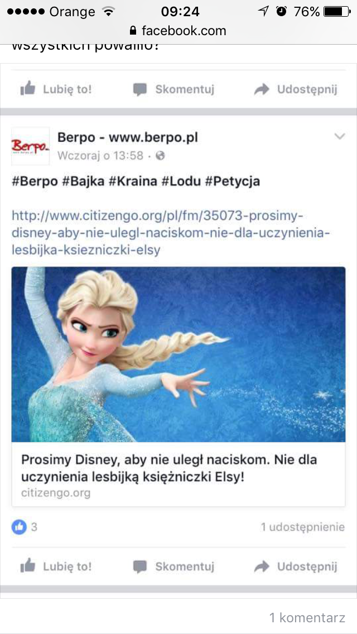Tap the comment bubble icon under Elsa post

(x=140, y=566)
